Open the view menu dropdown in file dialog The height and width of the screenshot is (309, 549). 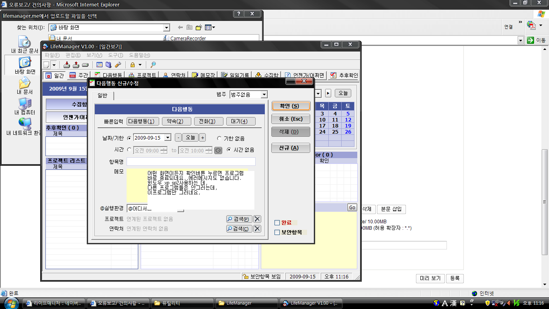coord(210,27)
